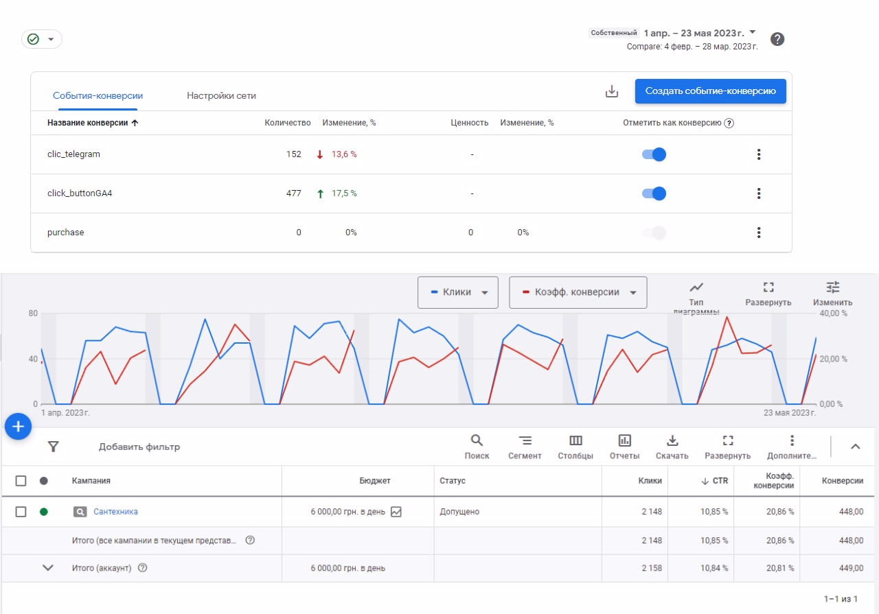Open the Столбцы columns settings
This screenshot has width=879, height=614.
[575, 447]
